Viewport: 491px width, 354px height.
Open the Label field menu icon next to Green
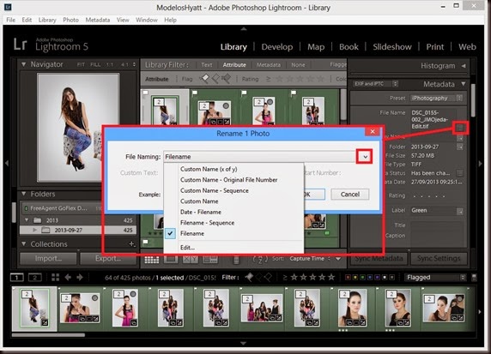tap(460, 212)
